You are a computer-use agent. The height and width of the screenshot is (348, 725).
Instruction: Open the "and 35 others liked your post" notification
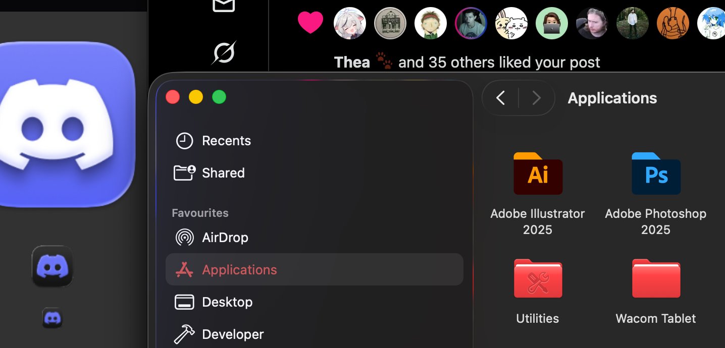click(x=499, y=62)
